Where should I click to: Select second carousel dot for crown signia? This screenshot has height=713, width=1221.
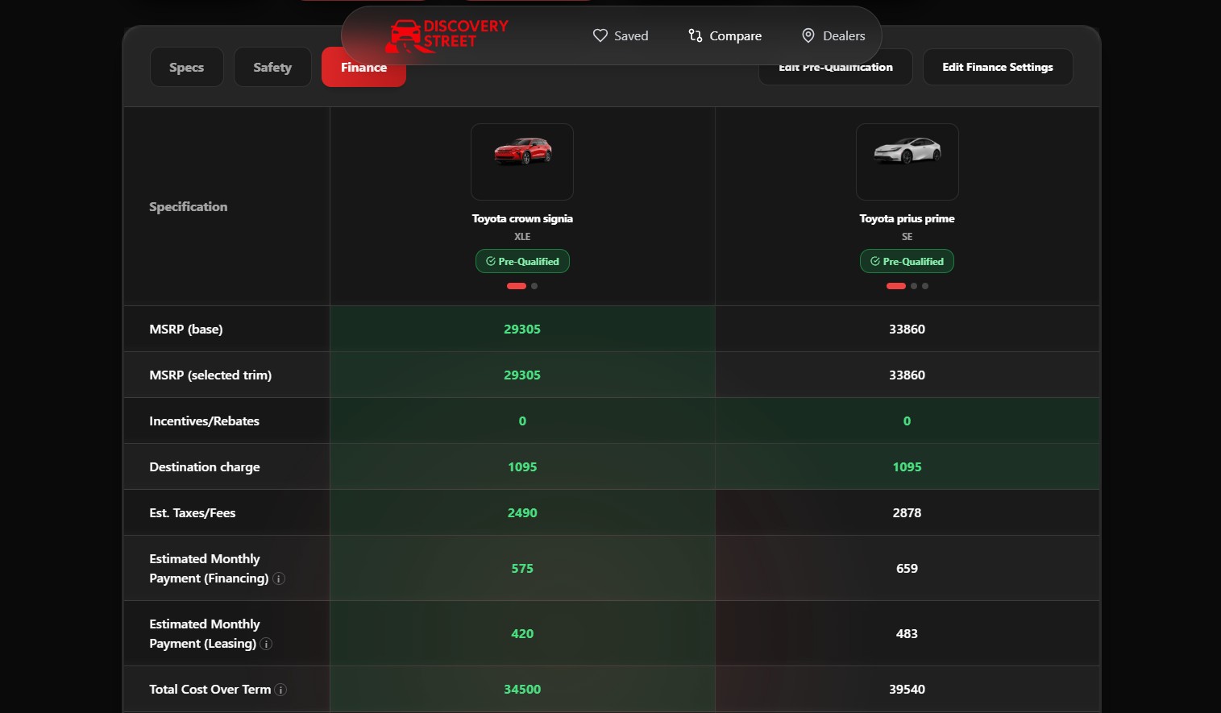click(x=534, y=286)
